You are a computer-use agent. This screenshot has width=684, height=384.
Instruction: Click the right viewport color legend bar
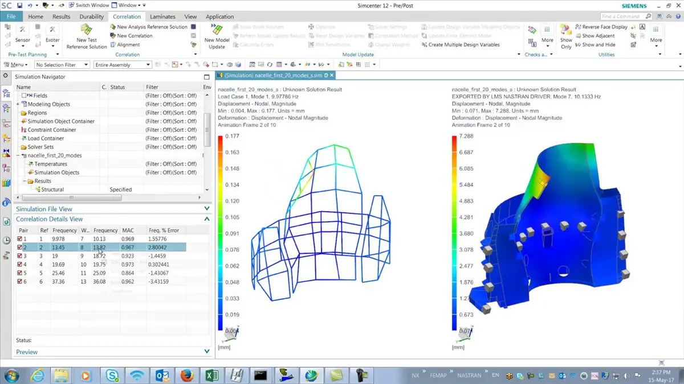point(455,233)
